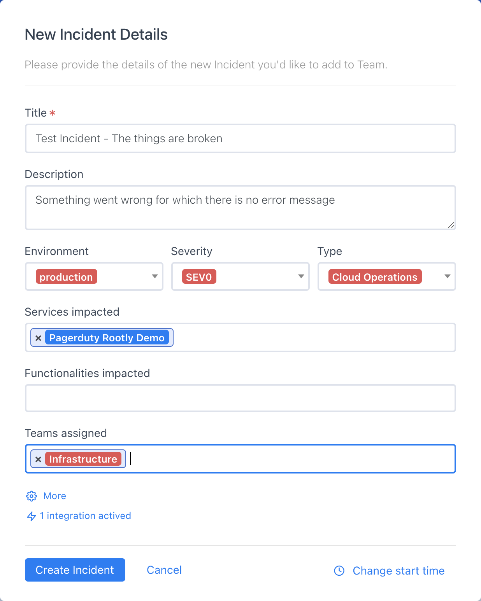
Task: Click the Cloud Operations type tag
Action: click(x=374, y=277)
